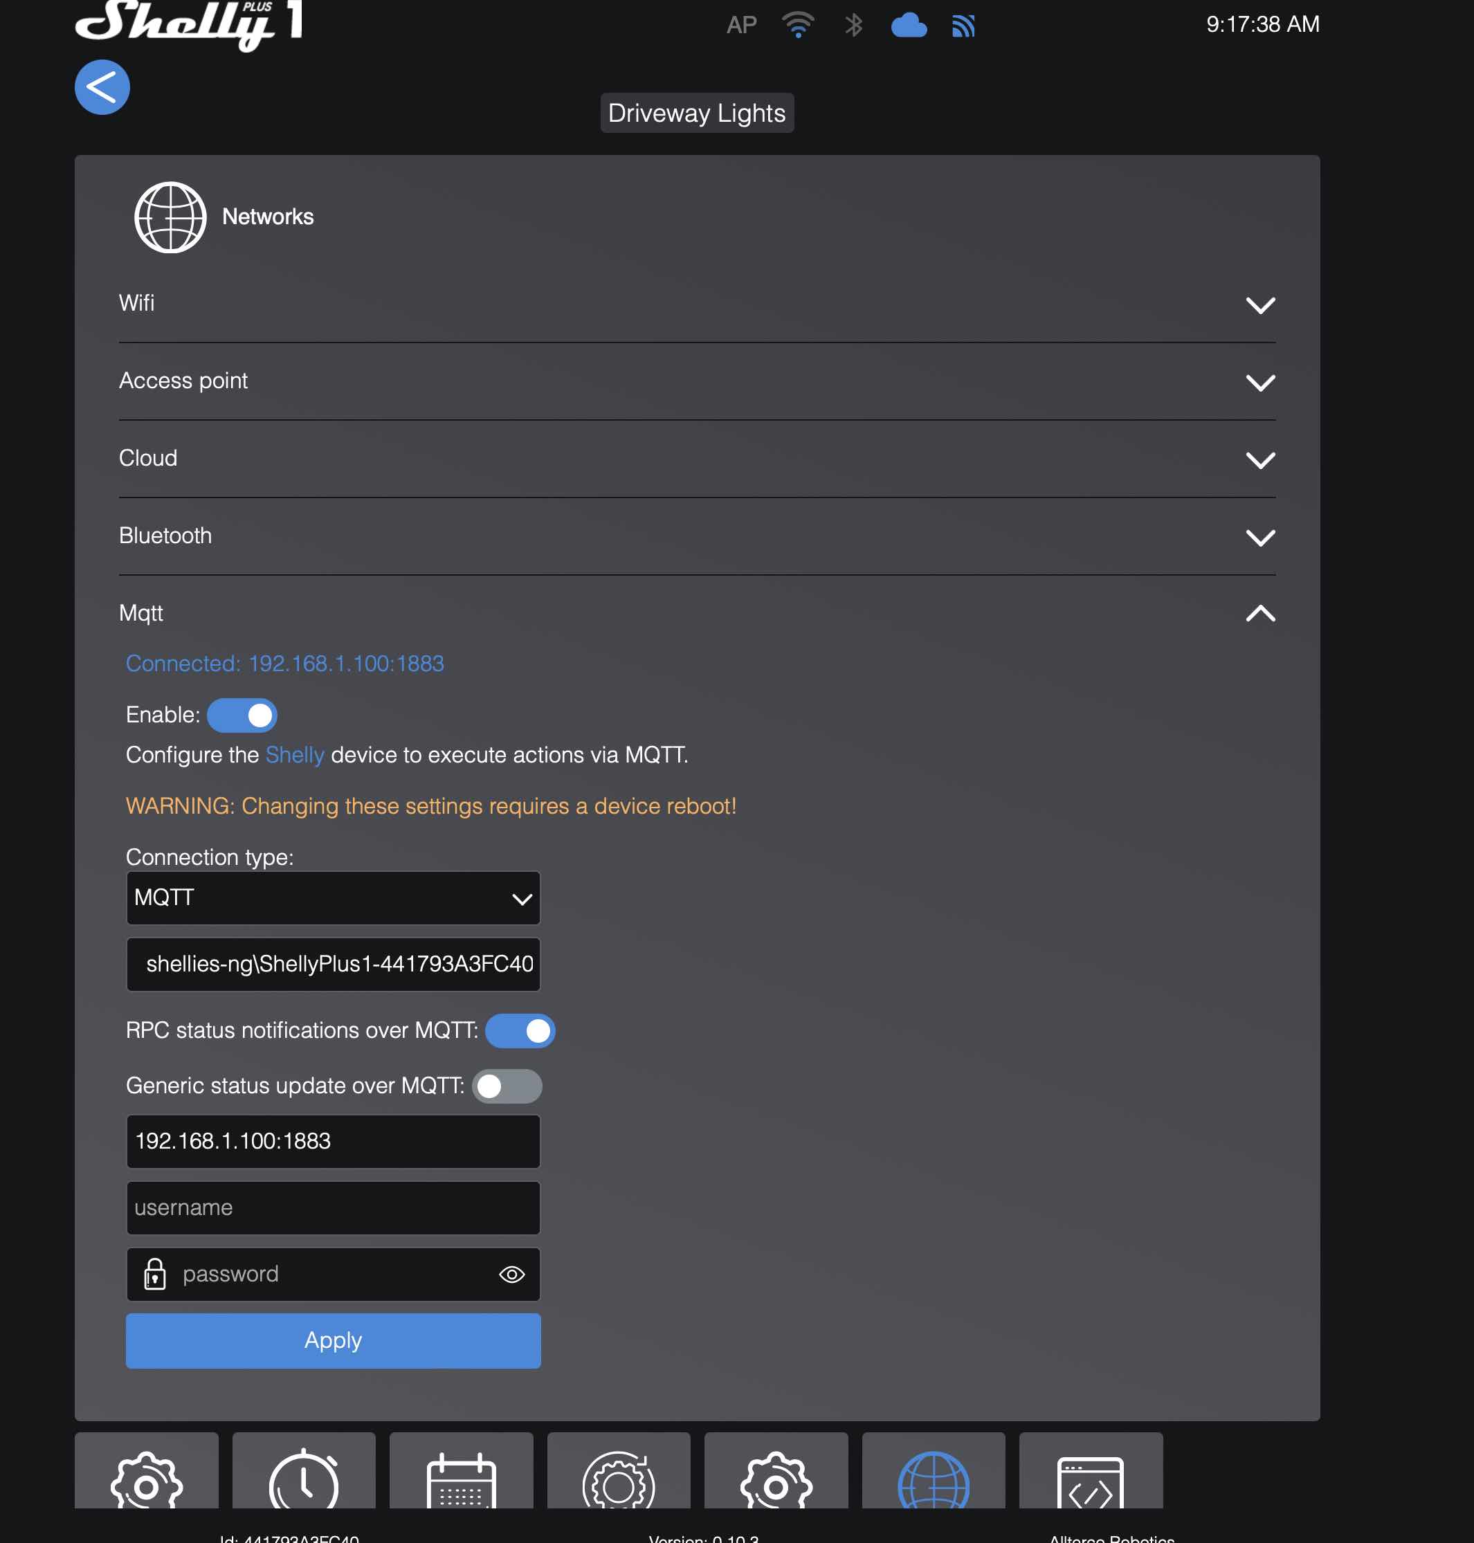Click the Networks heading text
Image resolution: width=1474 pixels, height=1543 pixels.
(268, 217)
